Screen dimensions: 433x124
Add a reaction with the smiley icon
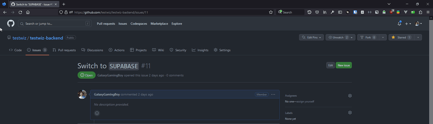[x=97, y=113]
